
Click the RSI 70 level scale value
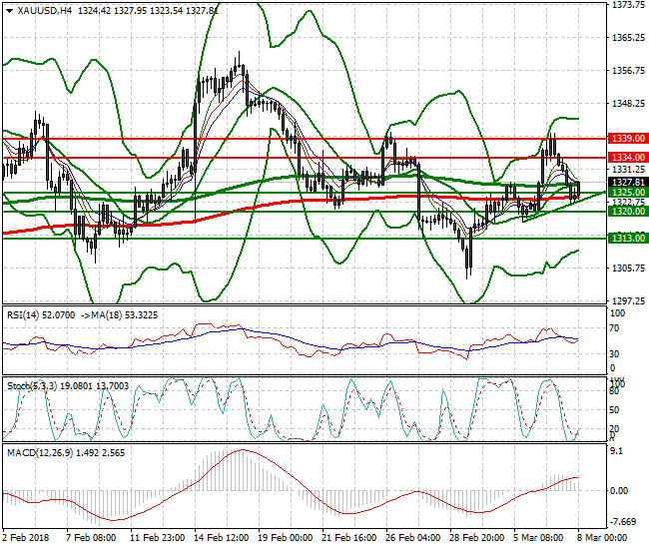click(615, 328)
